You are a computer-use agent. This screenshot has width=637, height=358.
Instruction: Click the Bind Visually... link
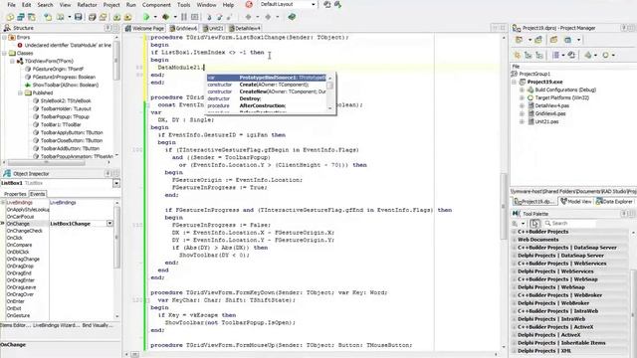[x=98, y=325]
